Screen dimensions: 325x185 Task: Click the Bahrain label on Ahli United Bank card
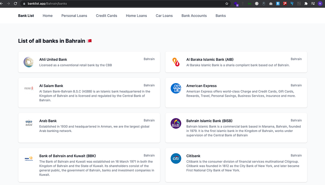[x=149, y=59]
